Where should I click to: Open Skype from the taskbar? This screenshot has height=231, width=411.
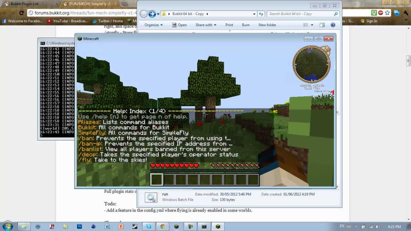pyautogui.click(x=149, y=227)
